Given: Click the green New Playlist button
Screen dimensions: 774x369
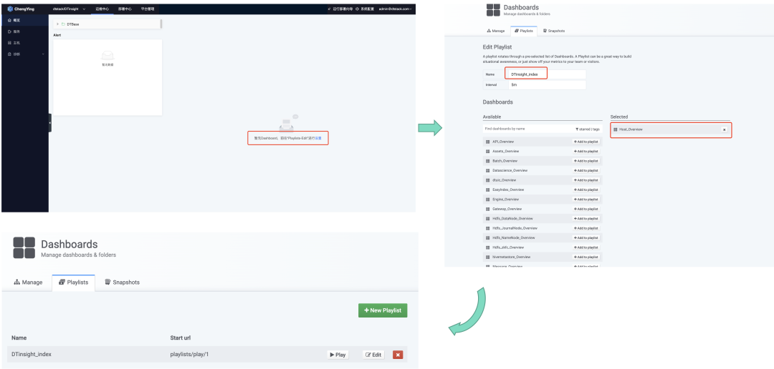Looking at the screenshot, I should (383, 310).
